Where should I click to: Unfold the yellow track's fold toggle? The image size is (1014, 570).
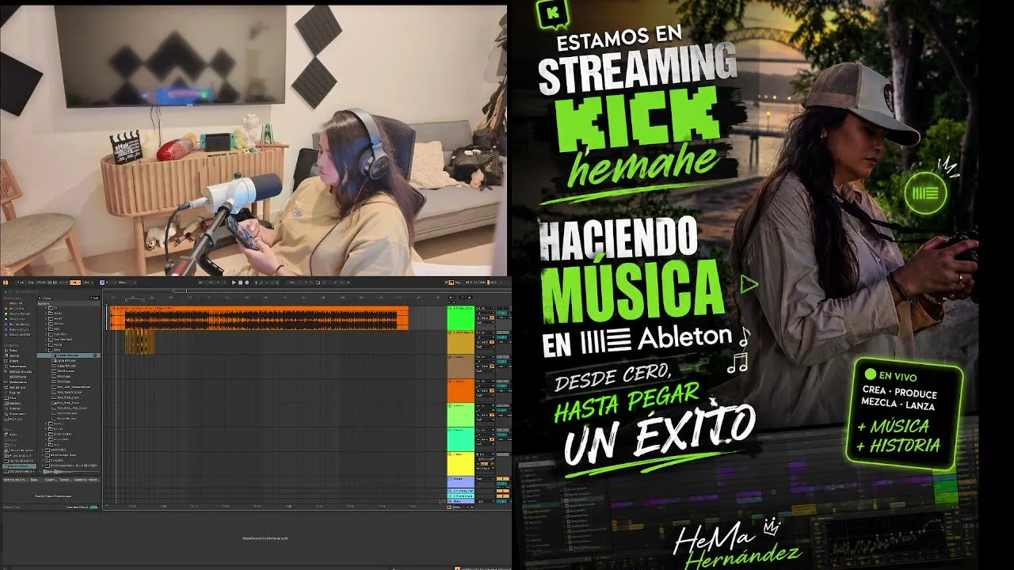[451, 454]
